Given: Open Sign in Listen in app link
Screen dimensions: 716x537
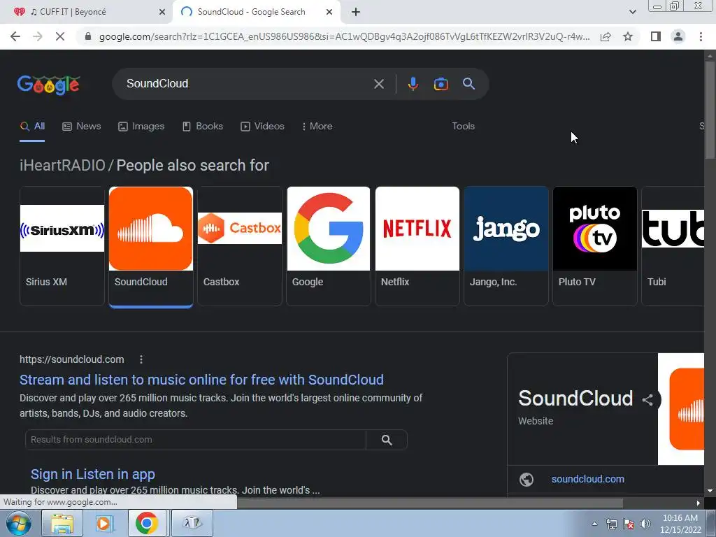Looking at the screenshot, I should tap(93, 475).
